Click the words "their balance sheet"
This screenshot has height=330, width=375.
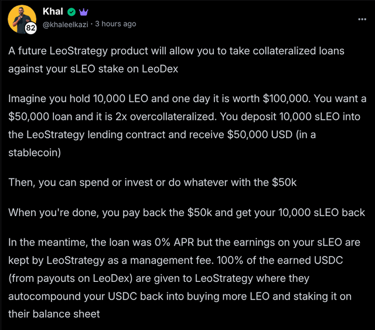click(54, 314)
